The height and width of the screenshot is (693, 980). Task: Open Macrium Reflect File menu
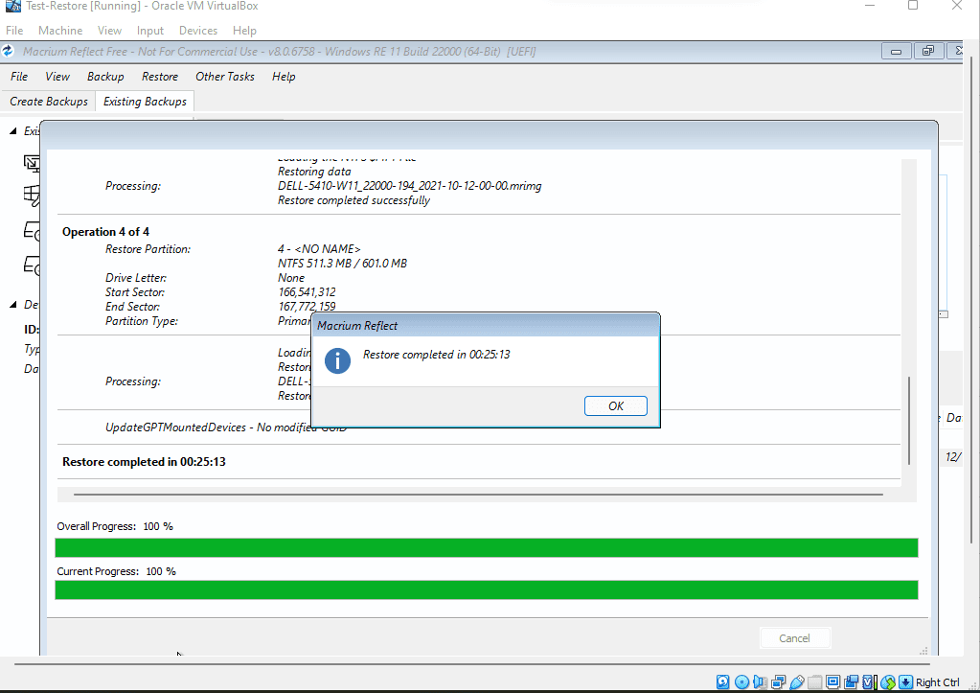pos(19,77)
